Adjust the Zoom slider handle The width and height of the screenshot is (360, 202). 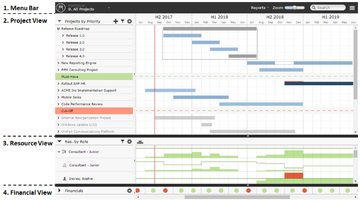tap(294, 8)
